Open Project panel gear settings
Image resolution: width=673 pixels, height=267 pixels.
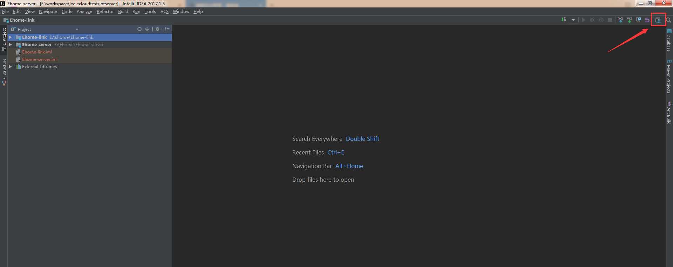coord(158,29)
